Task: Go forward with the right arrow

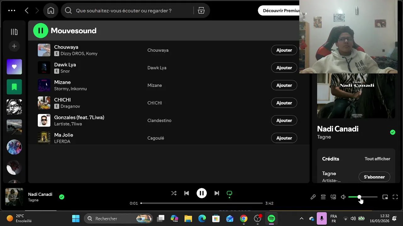Action: coord(37,11)
